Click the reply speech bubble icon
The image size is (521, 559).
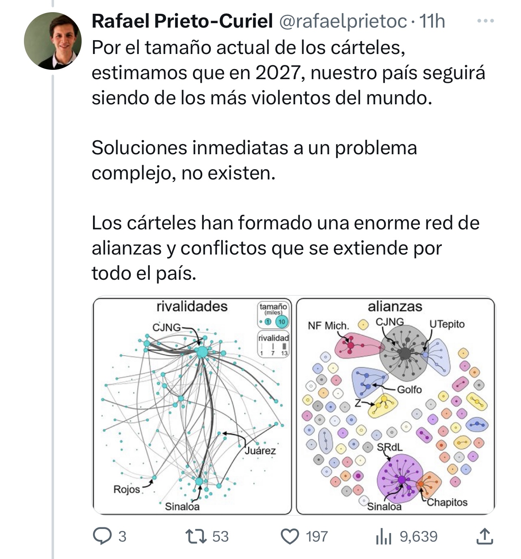tap(102, 536)
